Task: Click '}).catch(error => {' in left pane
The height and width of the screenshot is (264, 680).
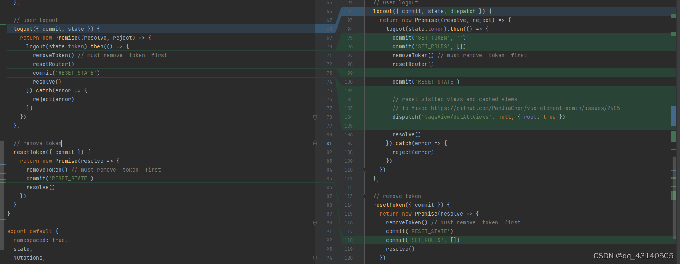Action: (57, 90)
